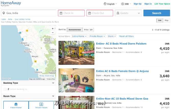Zoom out the map with minus button

pos(53,32)
